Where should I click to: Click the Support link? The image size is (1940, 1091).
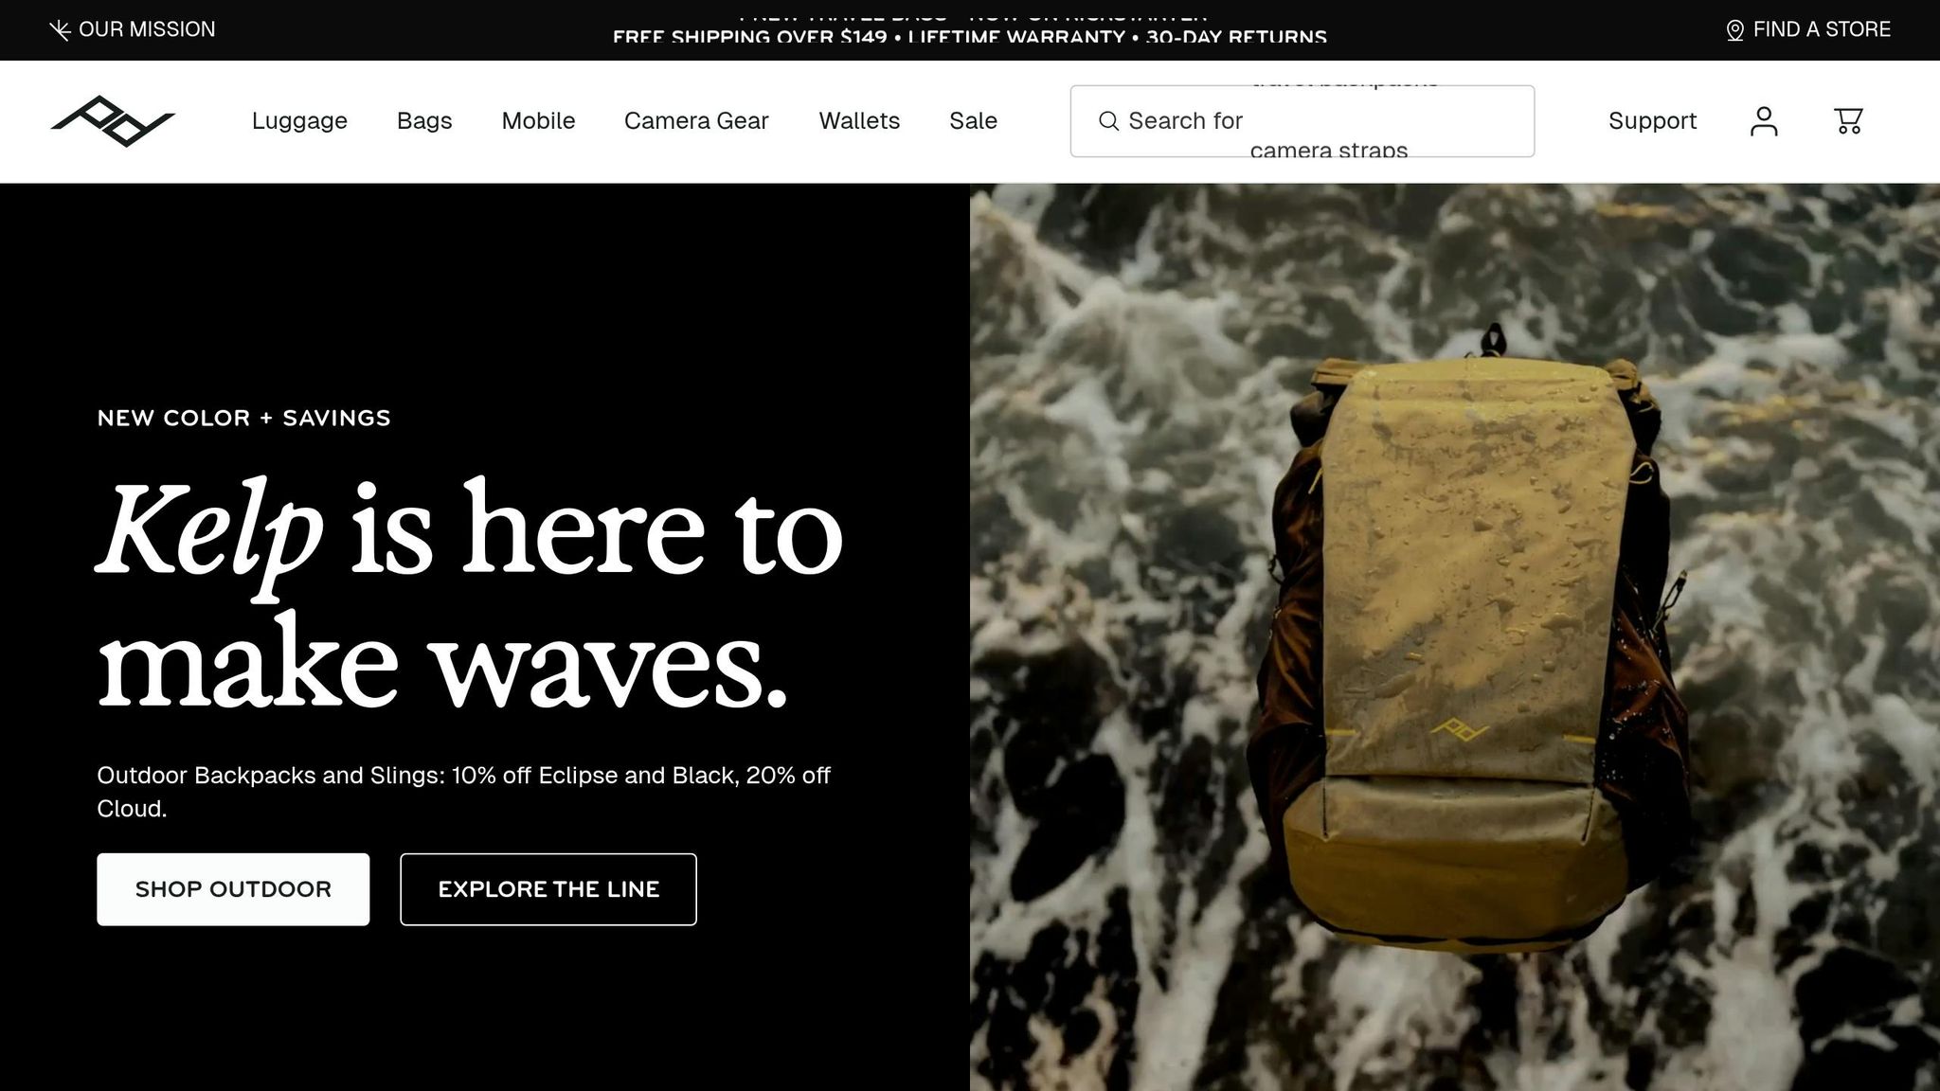pos(1652,121)
